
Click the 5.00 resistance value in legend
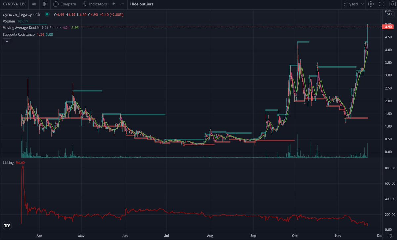[x=49, y=34]
